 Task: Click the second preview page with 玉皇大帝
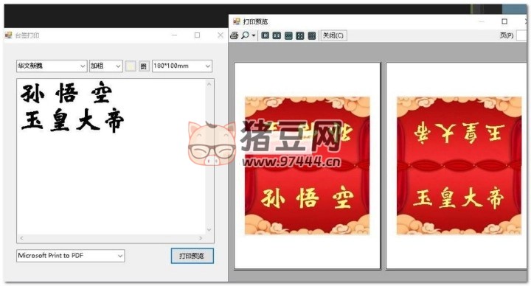point(457,166)
